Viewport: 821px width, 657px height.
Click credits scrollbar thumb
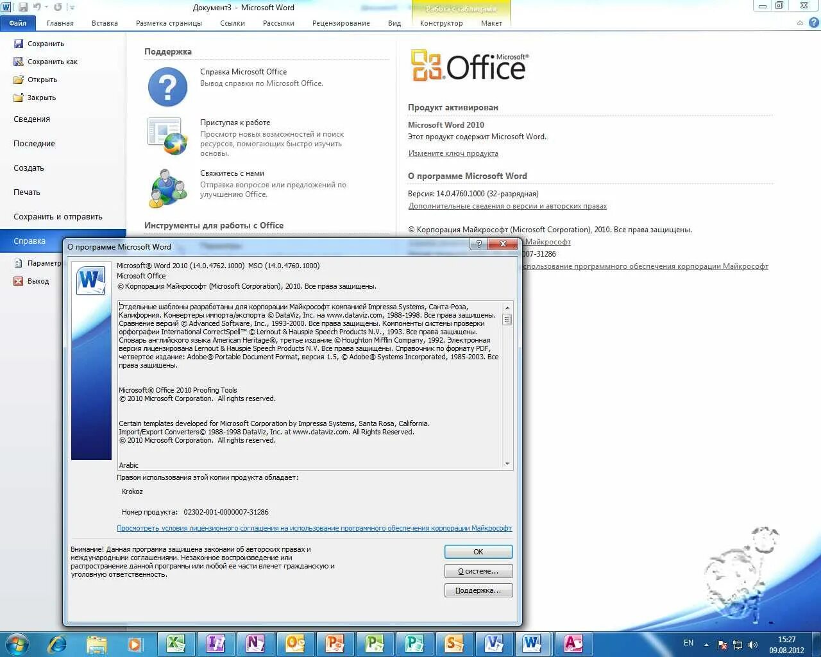[507, 320]
